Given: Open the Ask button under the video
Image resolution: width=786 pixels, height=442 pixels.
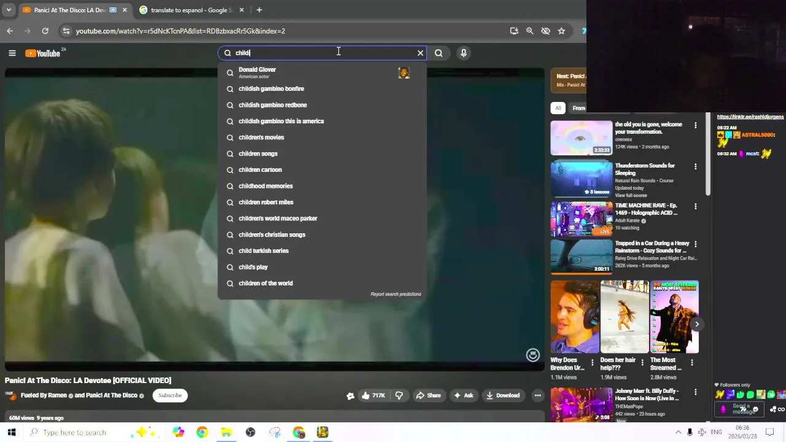Looking at the screenshot, I should (463, 395).
